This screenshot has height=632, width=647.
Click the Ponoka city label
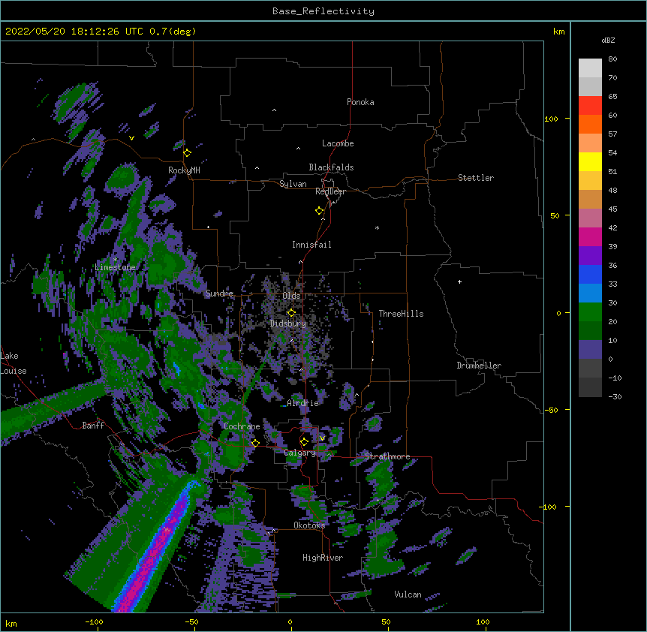360,102
